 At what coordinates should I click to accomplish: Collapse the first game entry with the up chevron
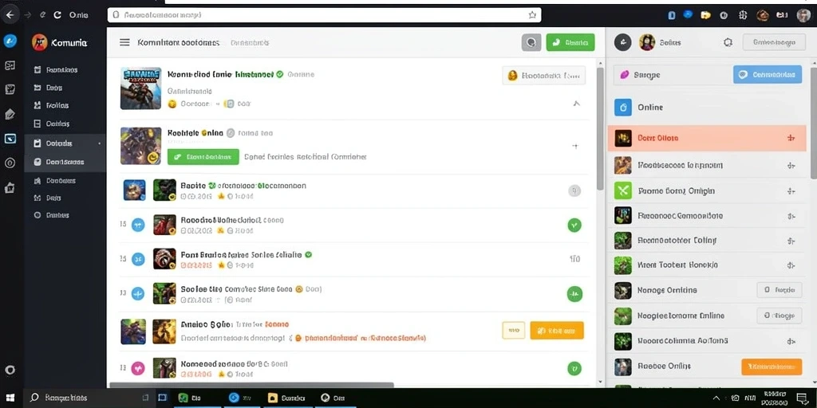pyautogui.click(x=576, y=104)
